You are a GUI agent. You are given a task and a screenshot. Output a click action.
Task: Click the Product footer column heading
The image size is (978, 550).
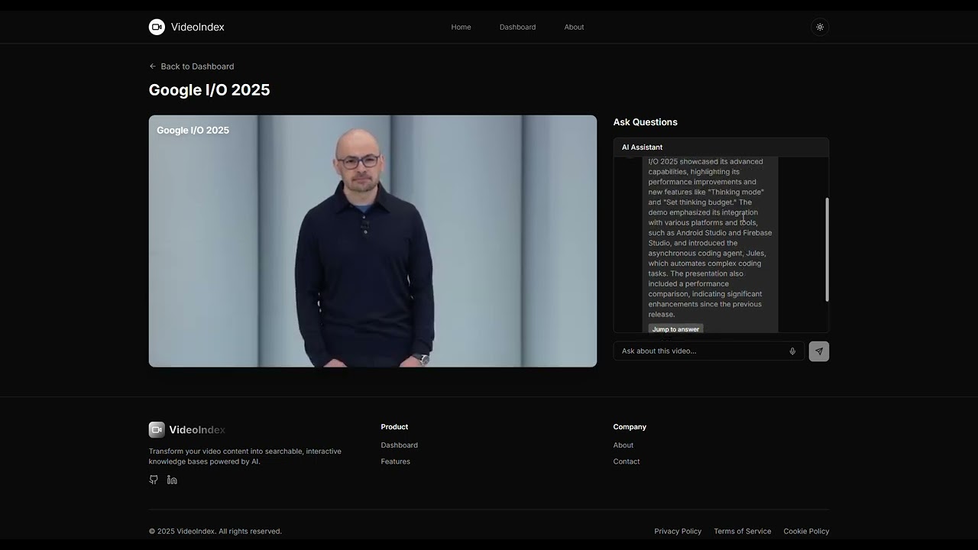tap(394, 427)
